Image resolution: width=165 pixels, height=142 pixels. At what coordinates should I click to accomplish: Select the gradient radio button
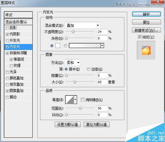coord(65,46)
